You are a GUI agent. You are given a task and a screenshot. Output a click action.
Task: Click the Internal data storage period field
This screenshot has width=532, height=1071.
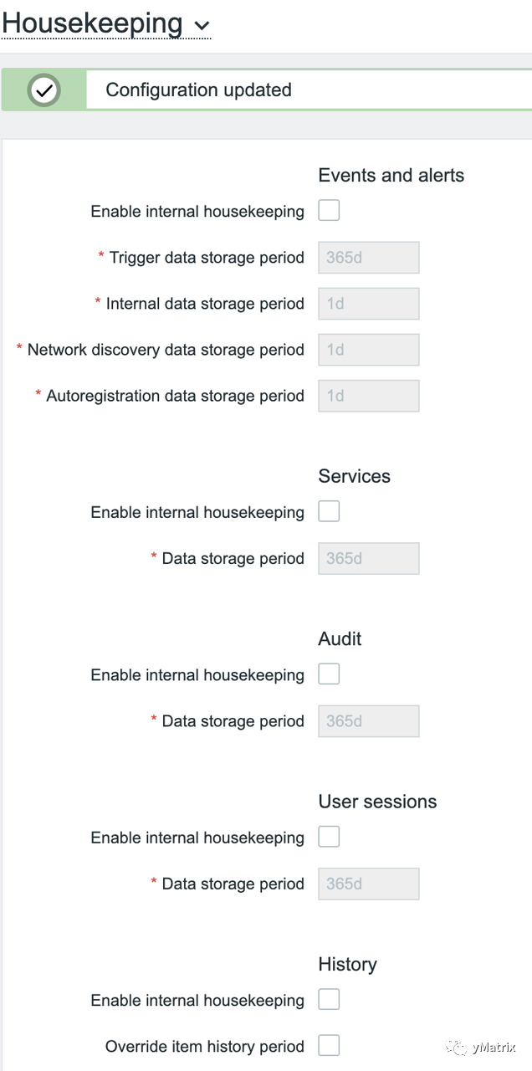(368, 304)
